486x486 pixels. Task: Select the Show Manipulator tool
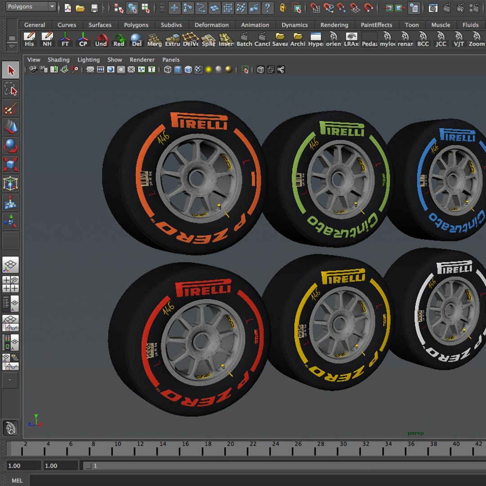coord(11,221)
